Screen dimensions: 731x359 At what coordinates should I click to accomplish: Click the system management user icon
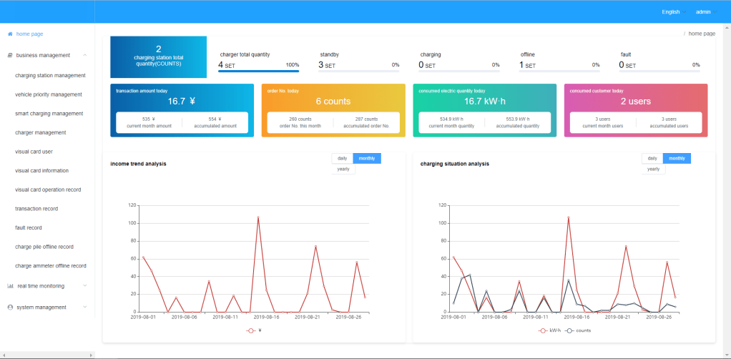pyautogui.click(x=10, y=308)
